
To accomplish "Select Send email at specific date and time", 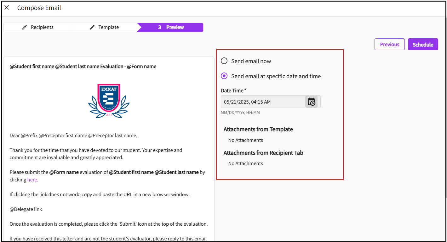I will (x=224, y=76).
